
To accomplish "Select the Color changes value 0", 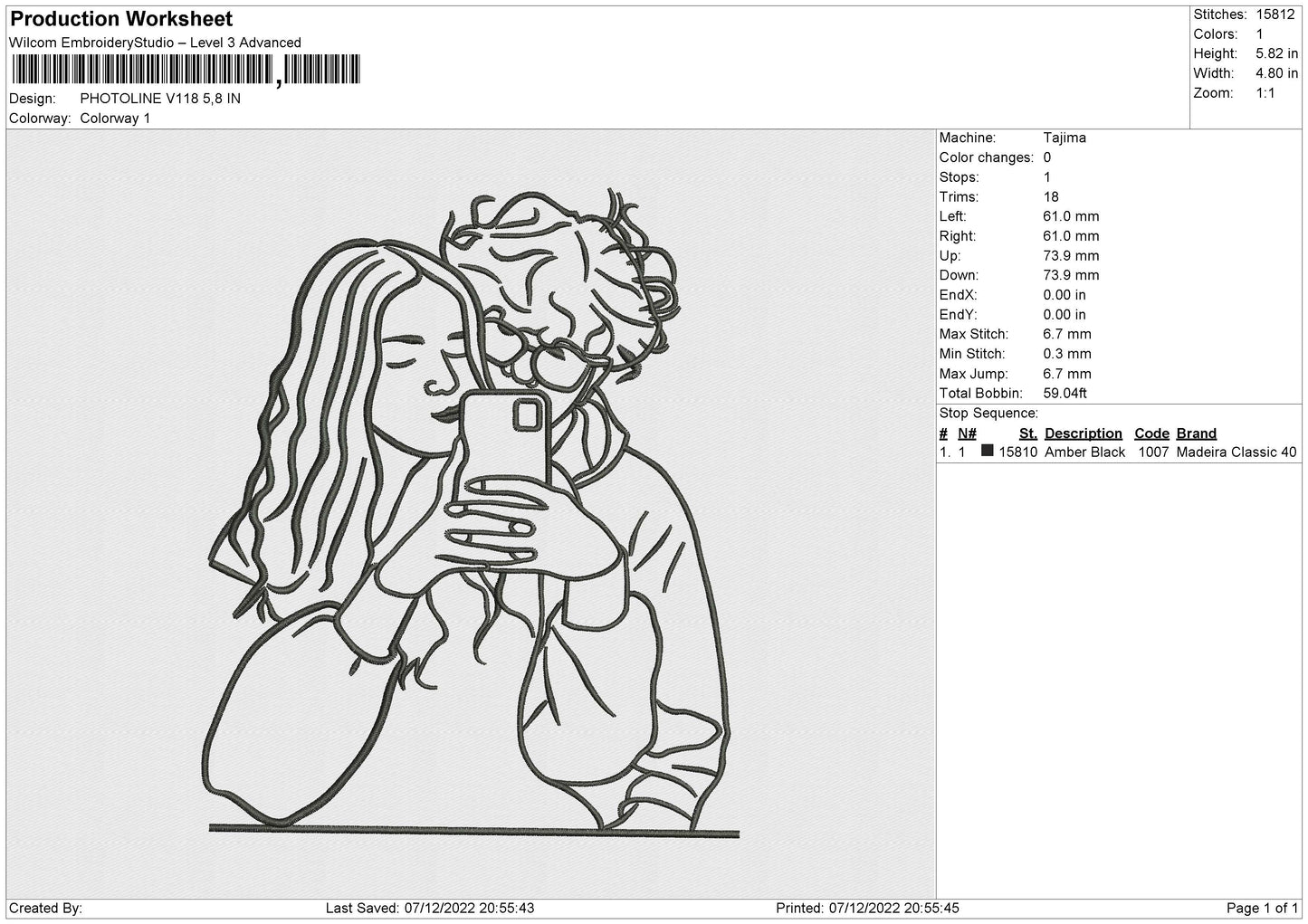I will [x=1047, y=157].
